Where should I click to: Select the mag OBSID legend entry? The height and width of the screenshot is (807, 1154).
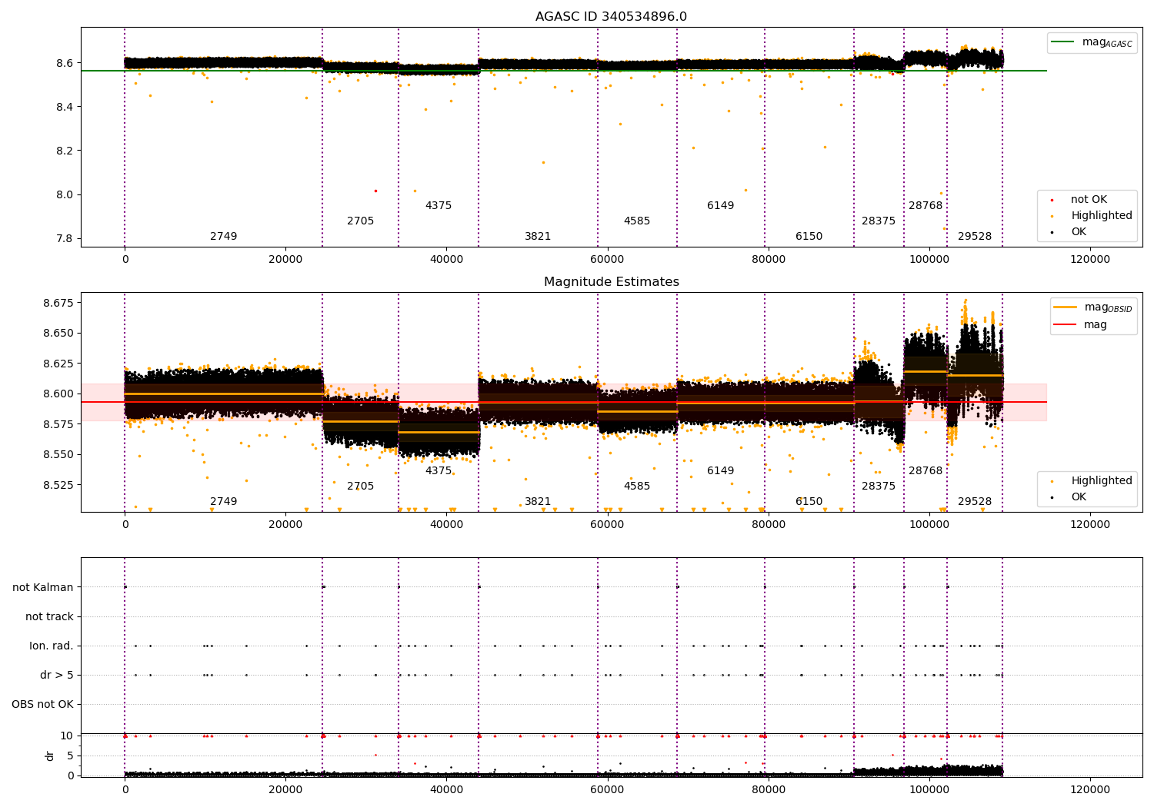coord(1092,307)
